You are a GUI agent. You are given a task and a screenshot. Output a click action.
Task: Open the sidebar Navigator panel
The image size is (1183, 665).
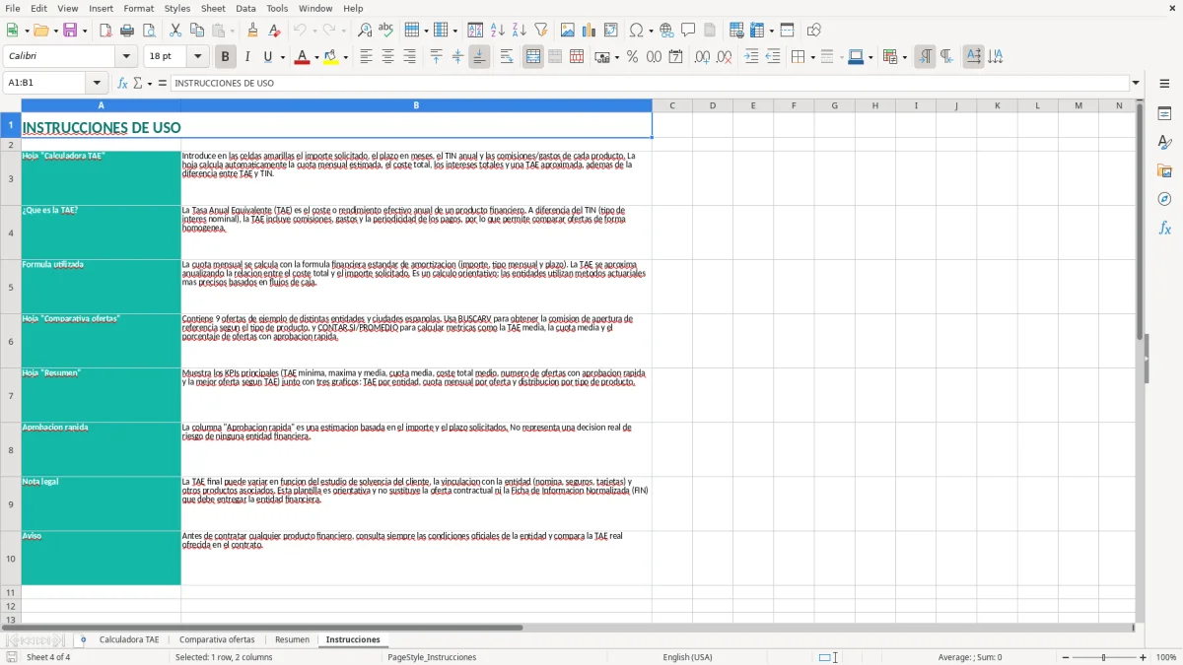pyautogui.click(x=1164, y=199)
